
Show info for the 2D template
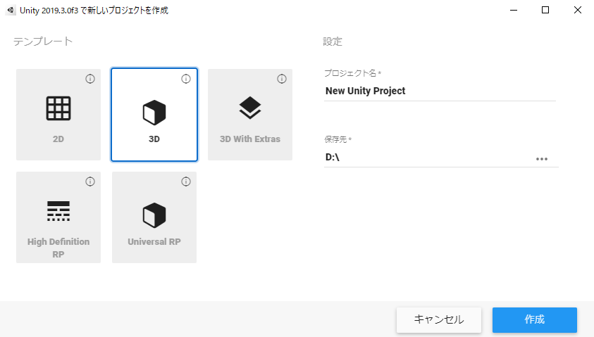(x=90, y=79)
